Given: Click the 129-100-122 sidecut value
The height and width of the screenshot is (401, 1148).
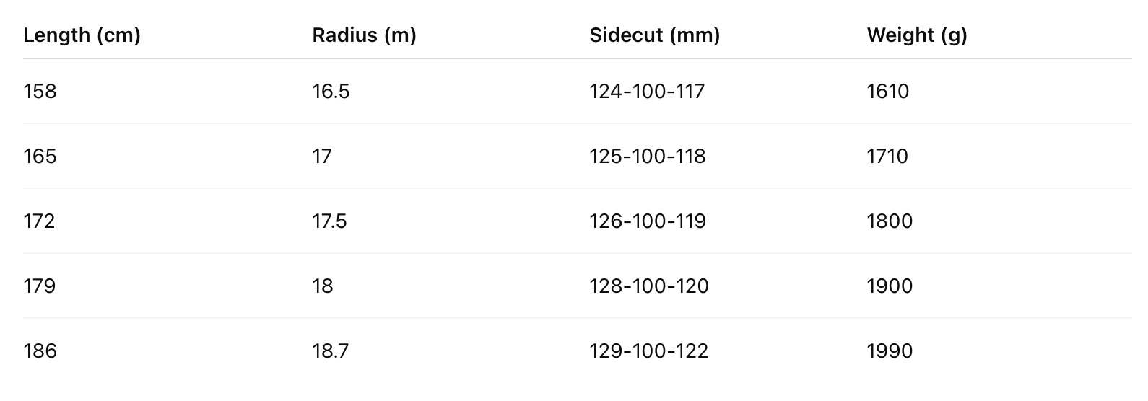Looking at the screenshot, I should (648, 351).
